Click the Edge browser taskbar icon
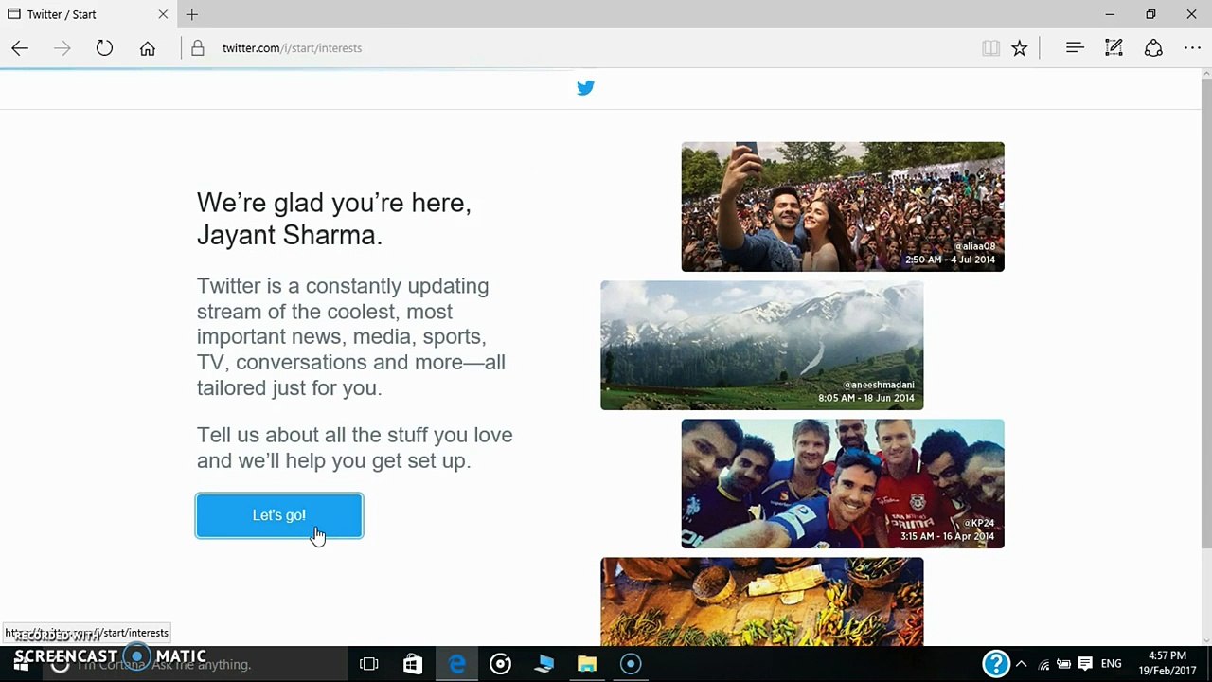 tap(456, 664)
